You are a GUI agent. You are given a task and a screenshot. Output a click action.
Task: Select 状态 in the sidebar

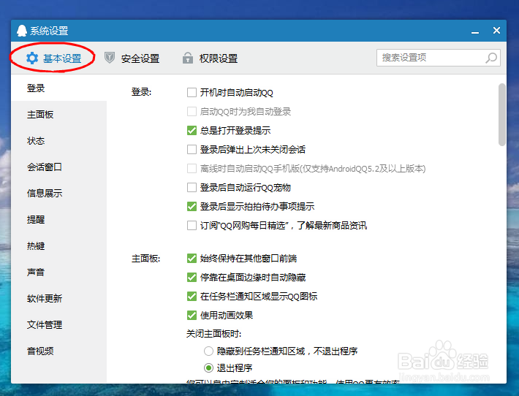pyautogui.click(x=59, y=140)
